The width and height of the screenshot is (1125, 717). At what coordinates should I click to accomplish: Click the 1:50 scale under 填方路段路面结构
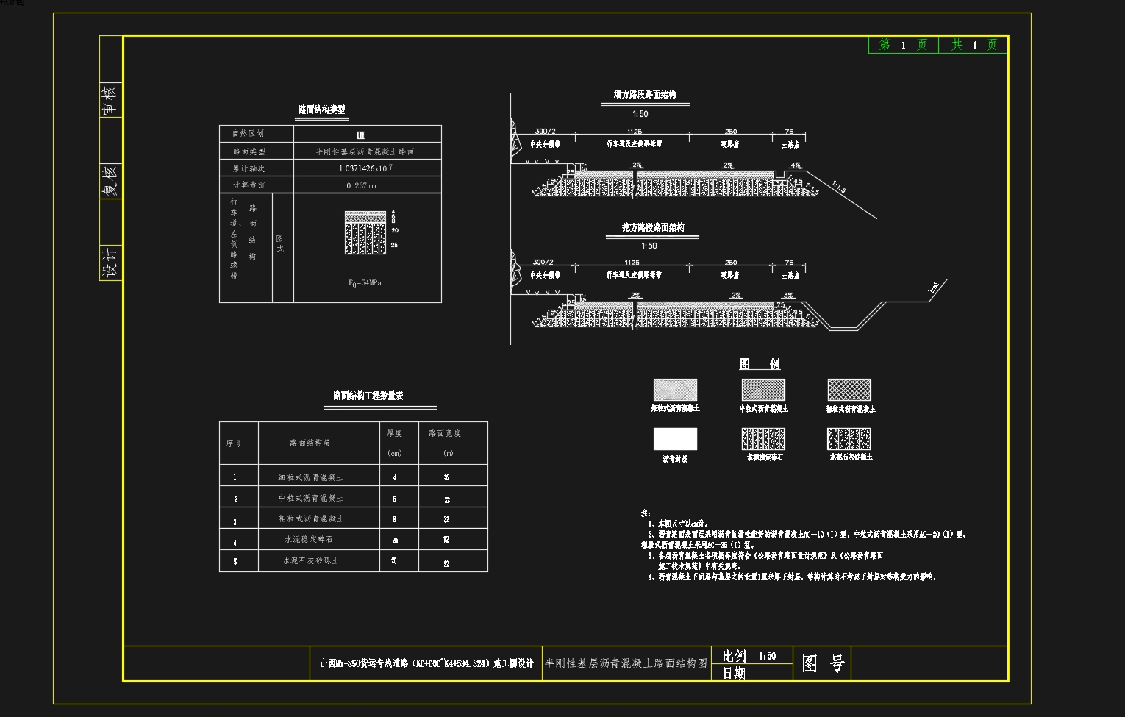(x=640, y=114)
